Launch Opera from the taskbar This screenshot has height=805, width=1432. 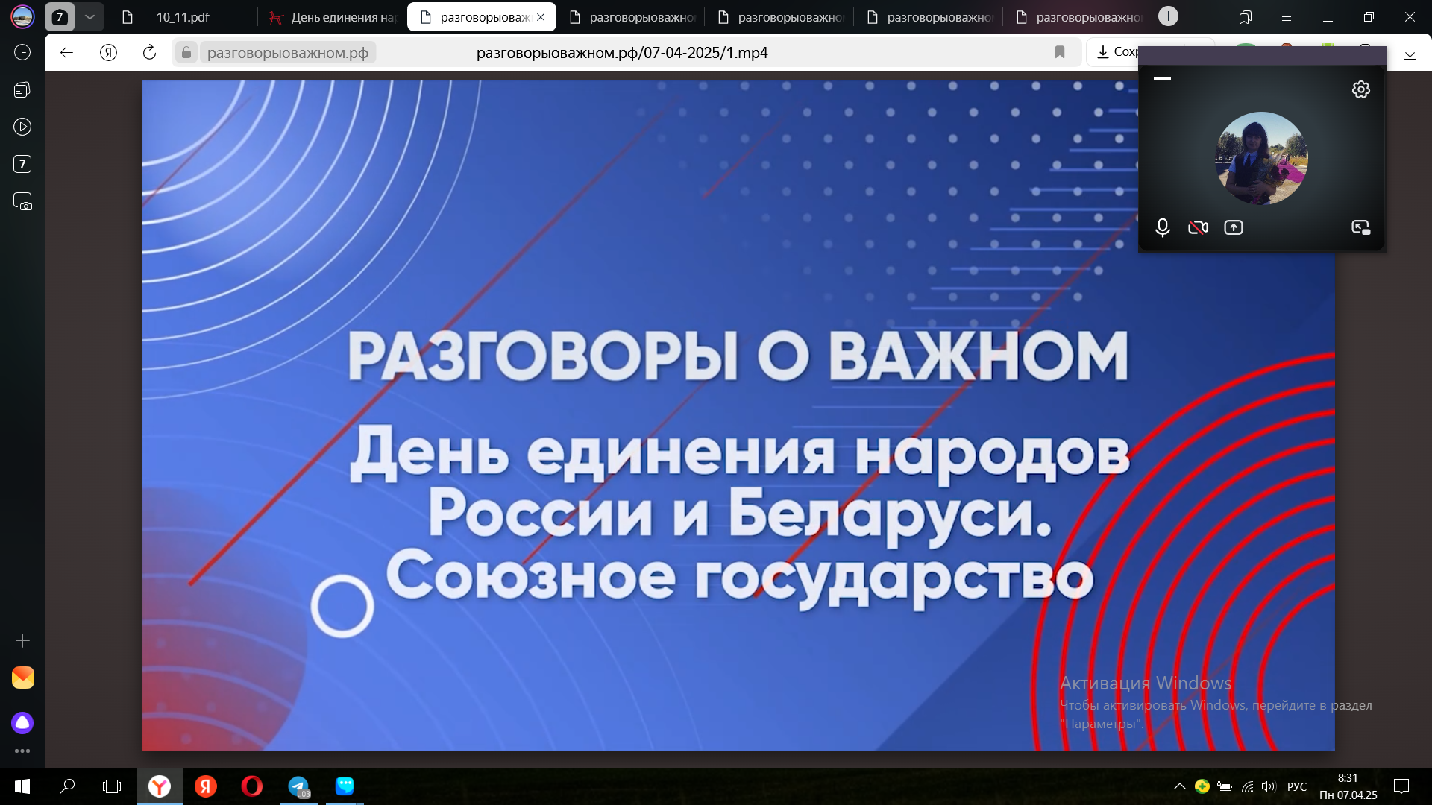252,786
